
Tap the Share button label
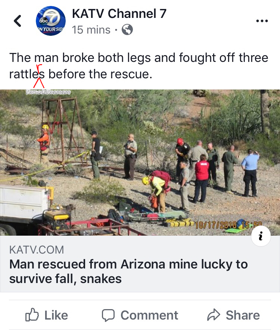[x=243, y=315]
